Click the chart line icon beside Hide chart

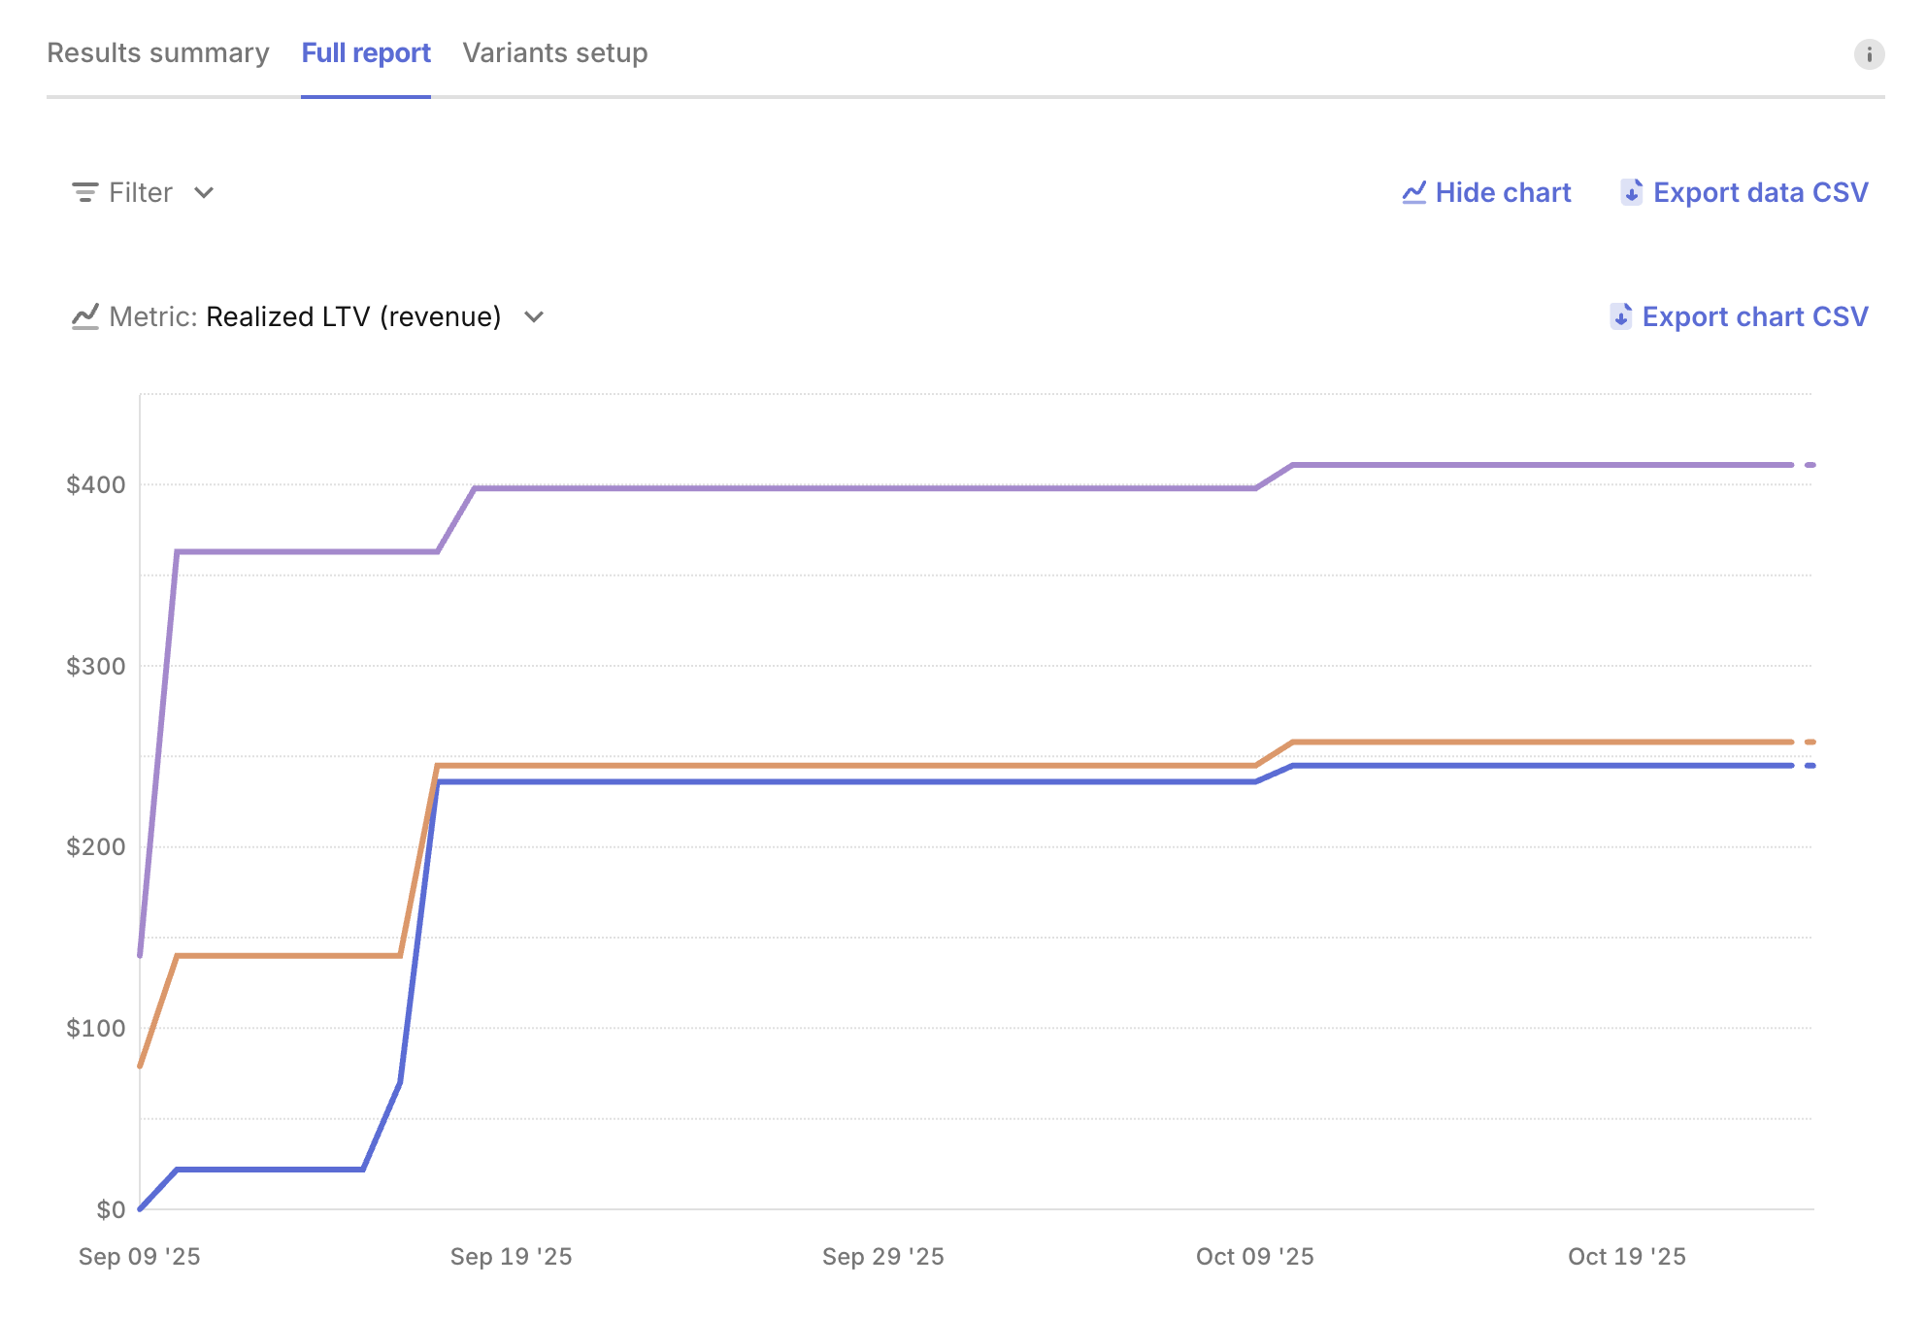pos(1414,192)
